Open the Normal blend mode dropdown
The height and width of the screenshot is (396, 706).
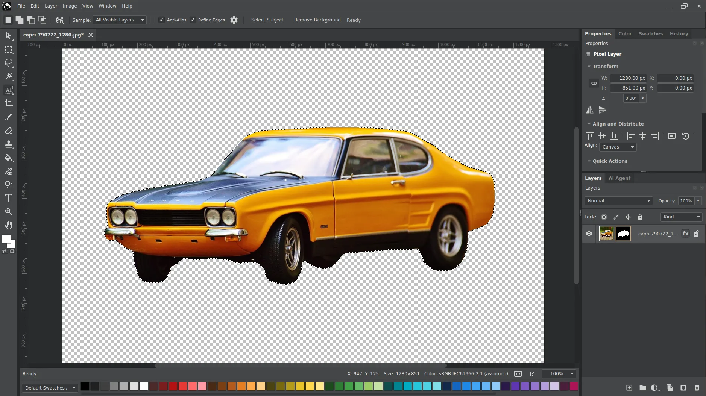(x=618, y=201)
